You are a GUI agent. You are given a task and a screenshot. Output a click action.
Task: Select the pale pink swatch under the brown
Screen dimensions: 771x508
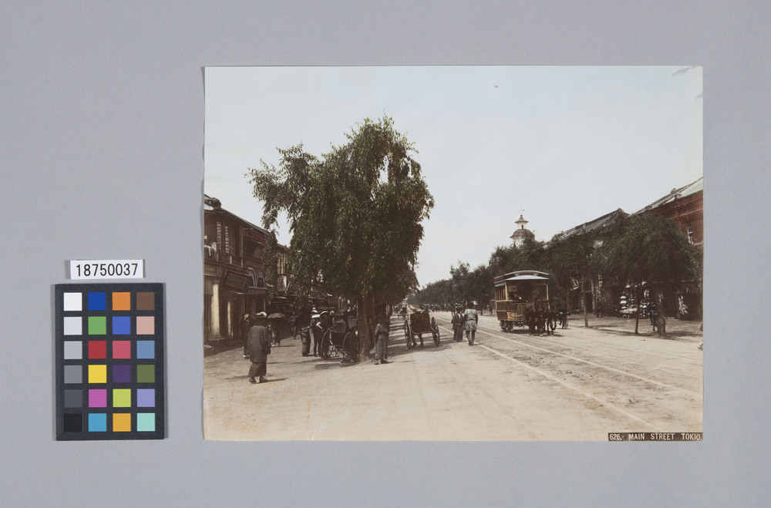tap(146, 325)
